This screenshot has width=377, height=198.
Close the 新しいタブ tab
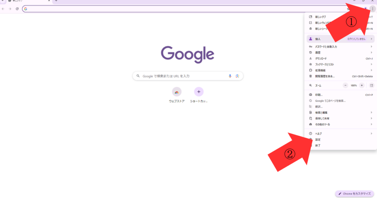point(49,1)
